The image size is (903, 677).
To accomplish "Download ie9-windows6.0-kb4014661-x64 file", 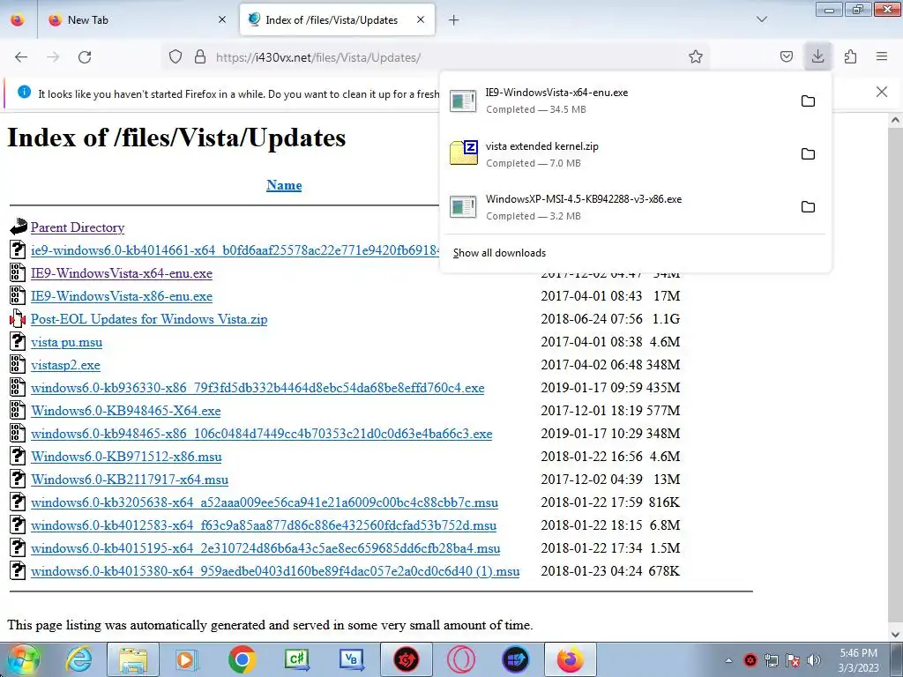I will tap(235, 250).
